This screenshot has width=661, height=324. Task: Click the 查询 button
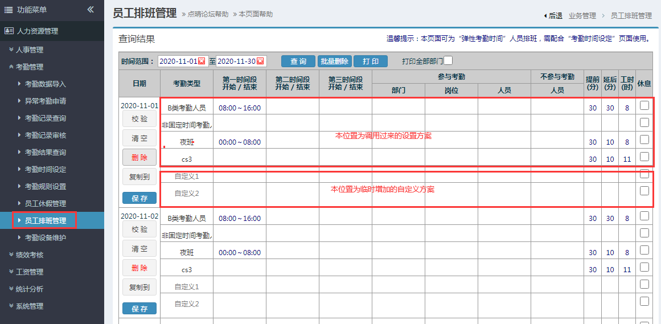pyautogui.click(x=298, y=61)
